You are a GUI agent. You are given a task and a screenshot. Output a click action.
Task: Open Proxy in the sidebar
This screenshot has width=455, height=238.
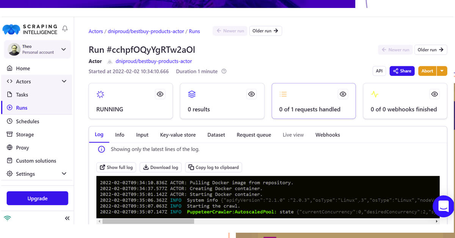click(x=22, y=148)
